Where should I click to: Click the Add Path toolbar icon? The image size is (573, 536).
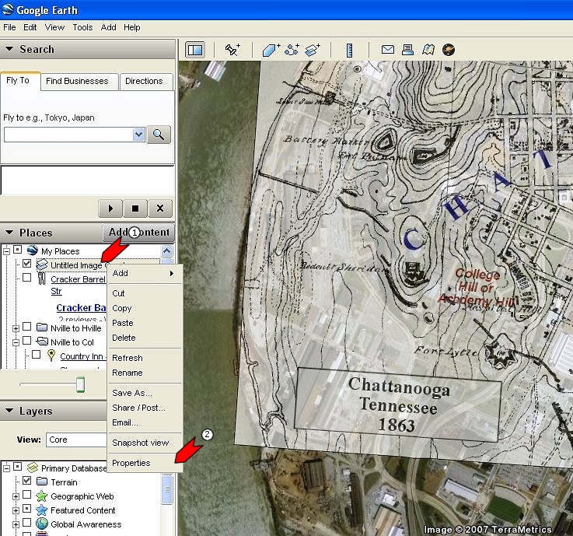click(x=292, y=50)
